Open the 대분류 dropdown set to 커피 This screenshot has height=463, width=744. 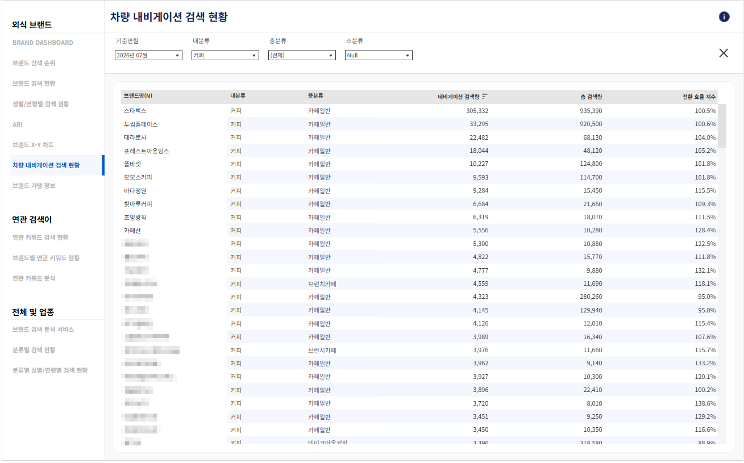pyautogui.click(x=225, y=55)
